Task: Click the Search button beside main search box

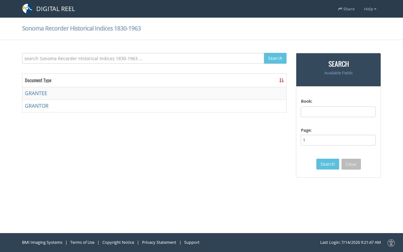Action: (275, 58)
